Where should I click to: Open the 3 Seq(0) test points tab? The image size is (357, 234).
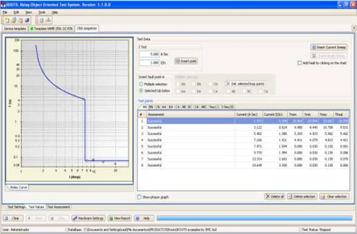click(227, 107)
